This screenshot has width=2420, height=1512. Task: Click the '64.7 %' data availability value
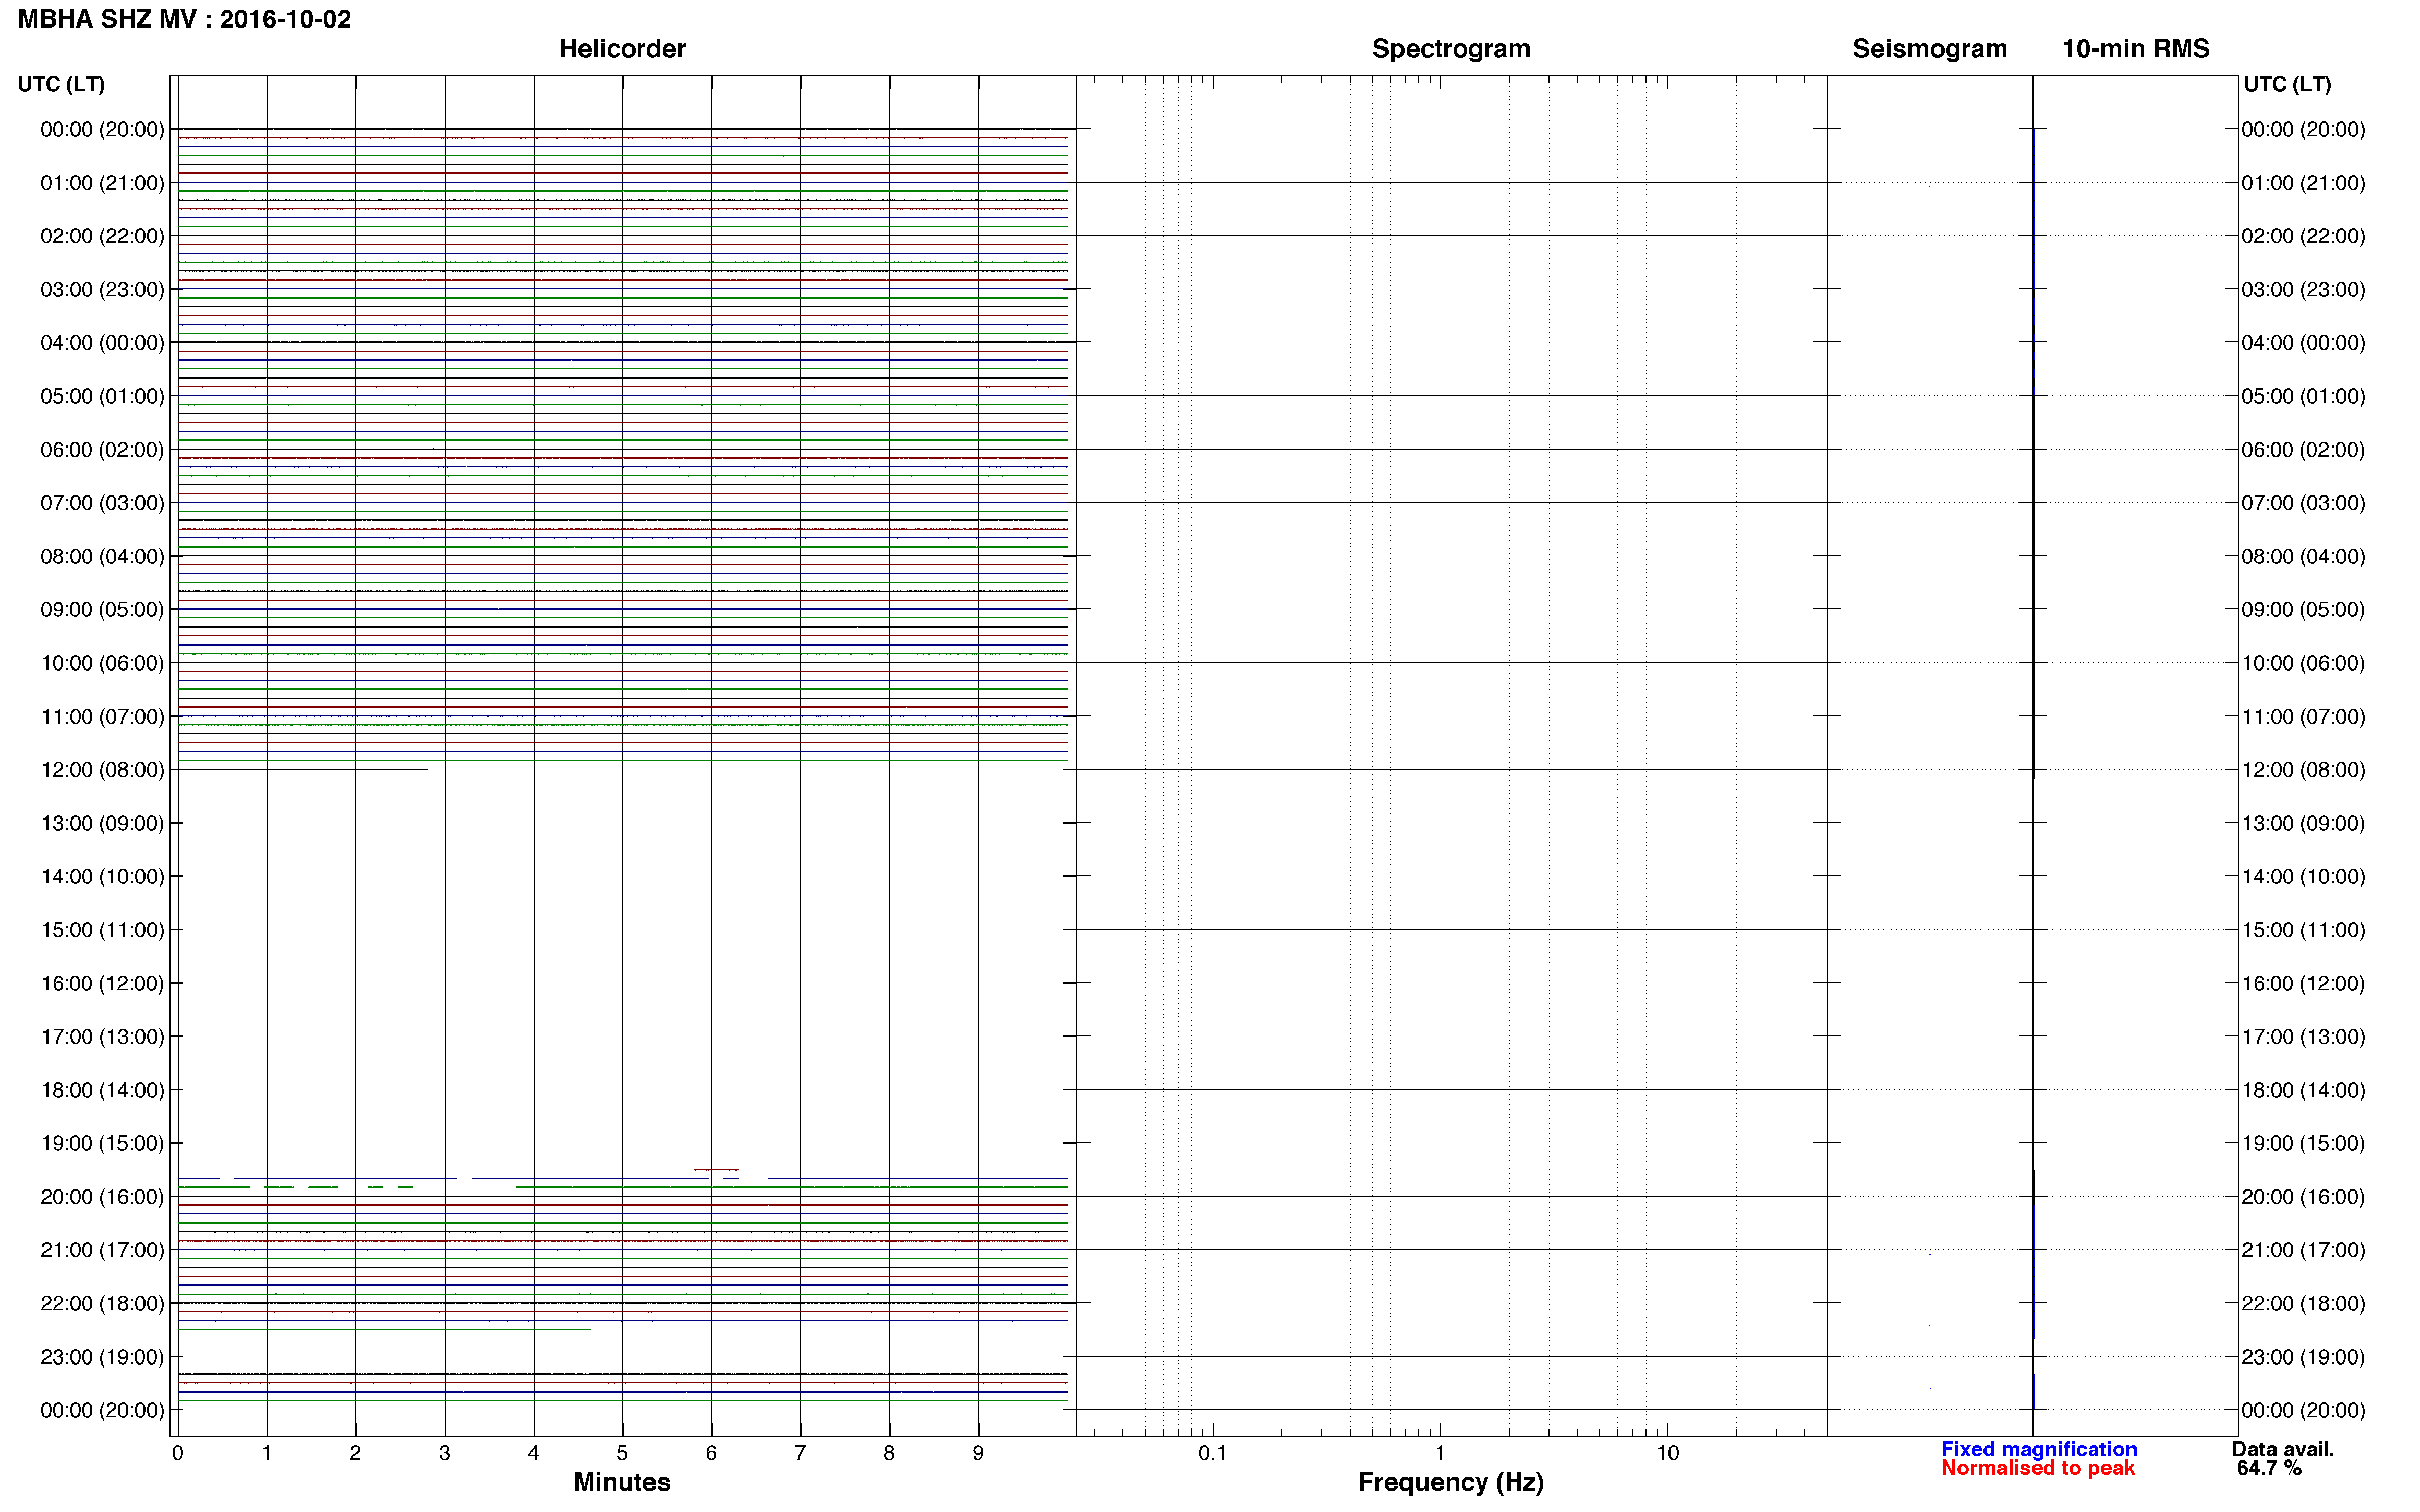2269,1468
